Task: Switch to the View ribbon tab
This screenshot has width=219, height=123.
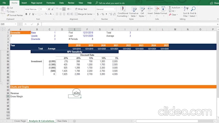Action: [81, 3]
